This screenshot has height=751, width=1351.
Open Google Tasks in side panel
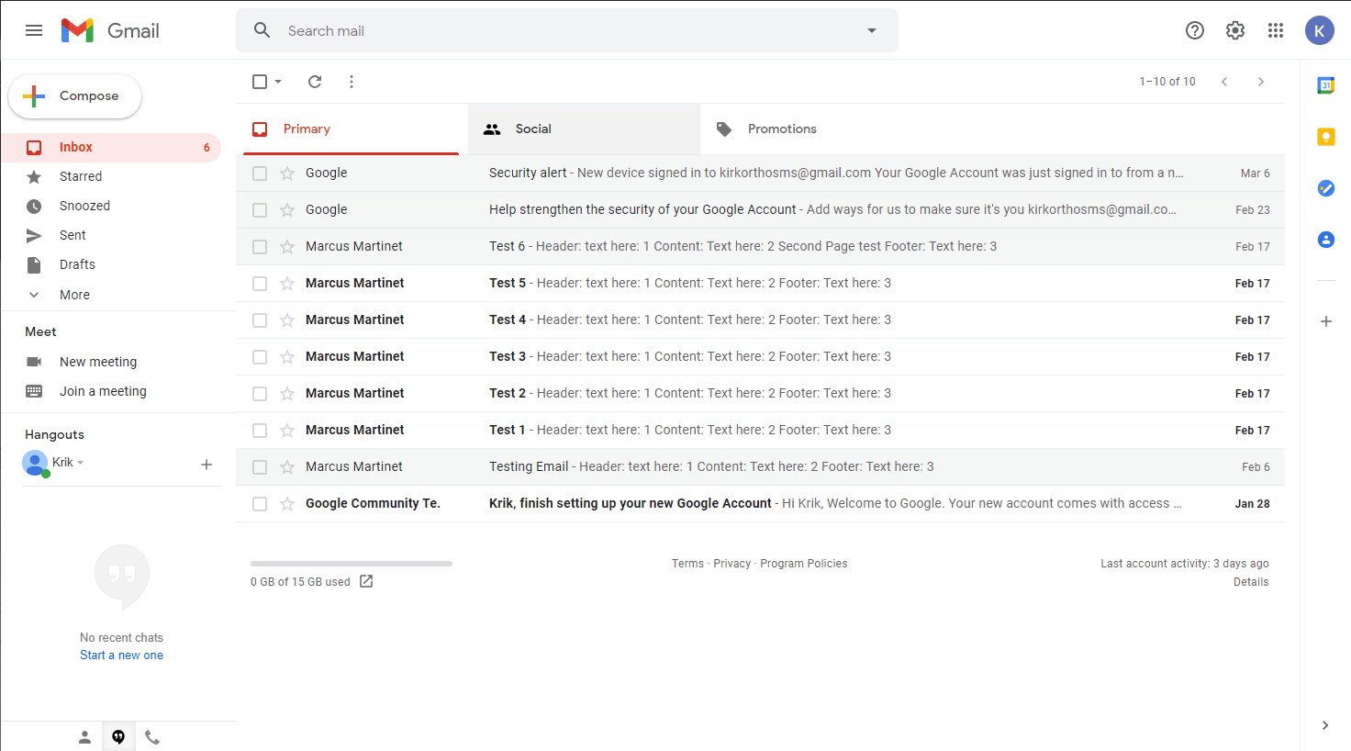(x=1325, y=188)
